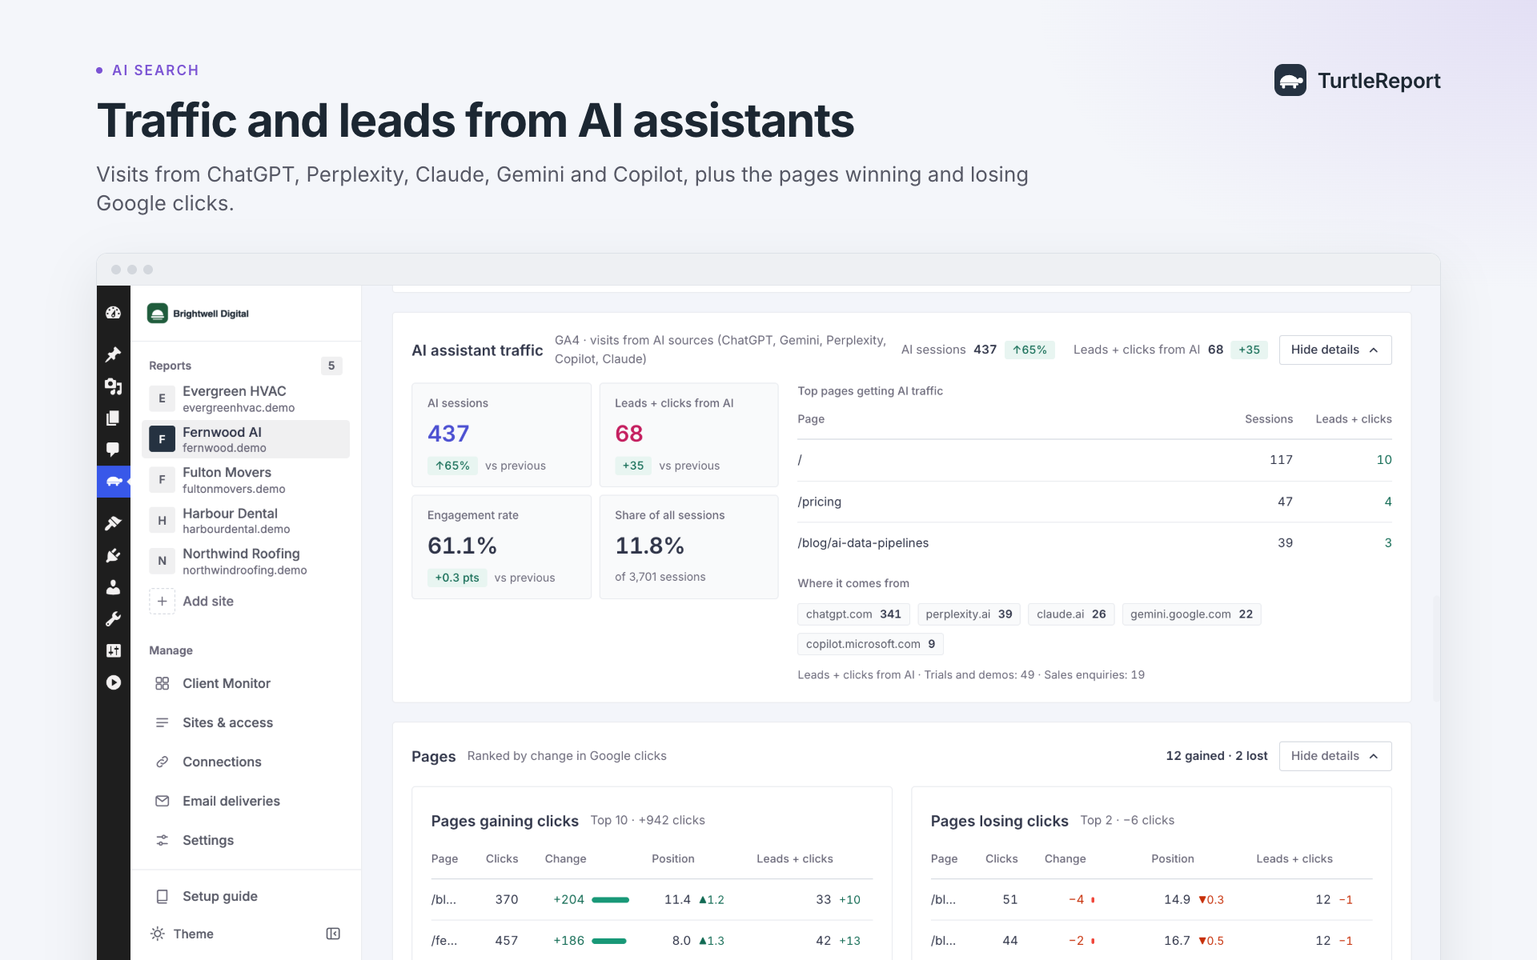Image resolution: width=1537 pixels, height=960 pixels.
Task: Click the AI sessions 437 card
Action: (x=501, y=435)
